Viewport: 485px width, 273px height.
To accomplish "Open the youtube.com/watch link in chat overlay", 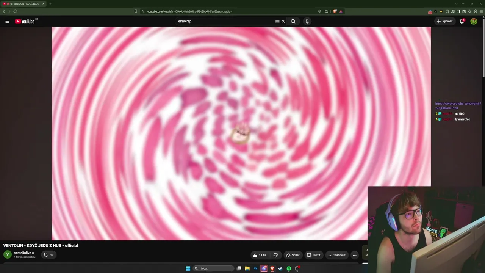I will tap(458, 106).
